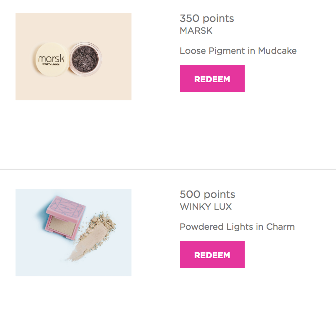
Task: Redeem the Winky Lux Powdered Lights reward
Action: pyautogui.click(x=212, y=254)
